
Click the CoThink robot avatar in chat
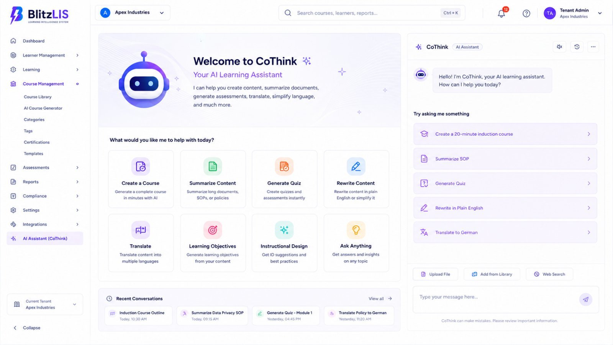coord(421,74)
